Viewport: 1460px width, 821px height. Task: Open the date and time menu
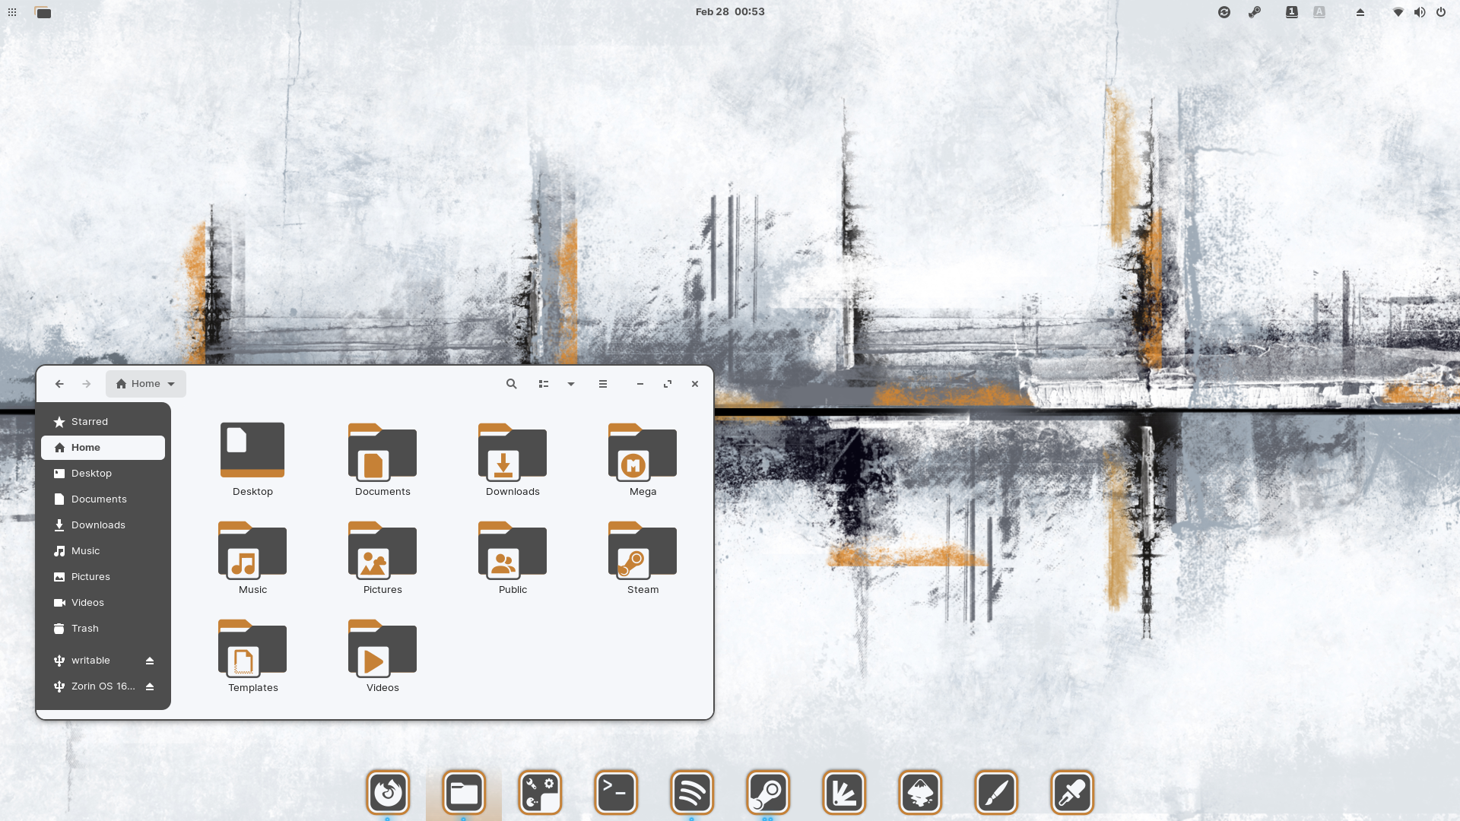pos(730,12)
